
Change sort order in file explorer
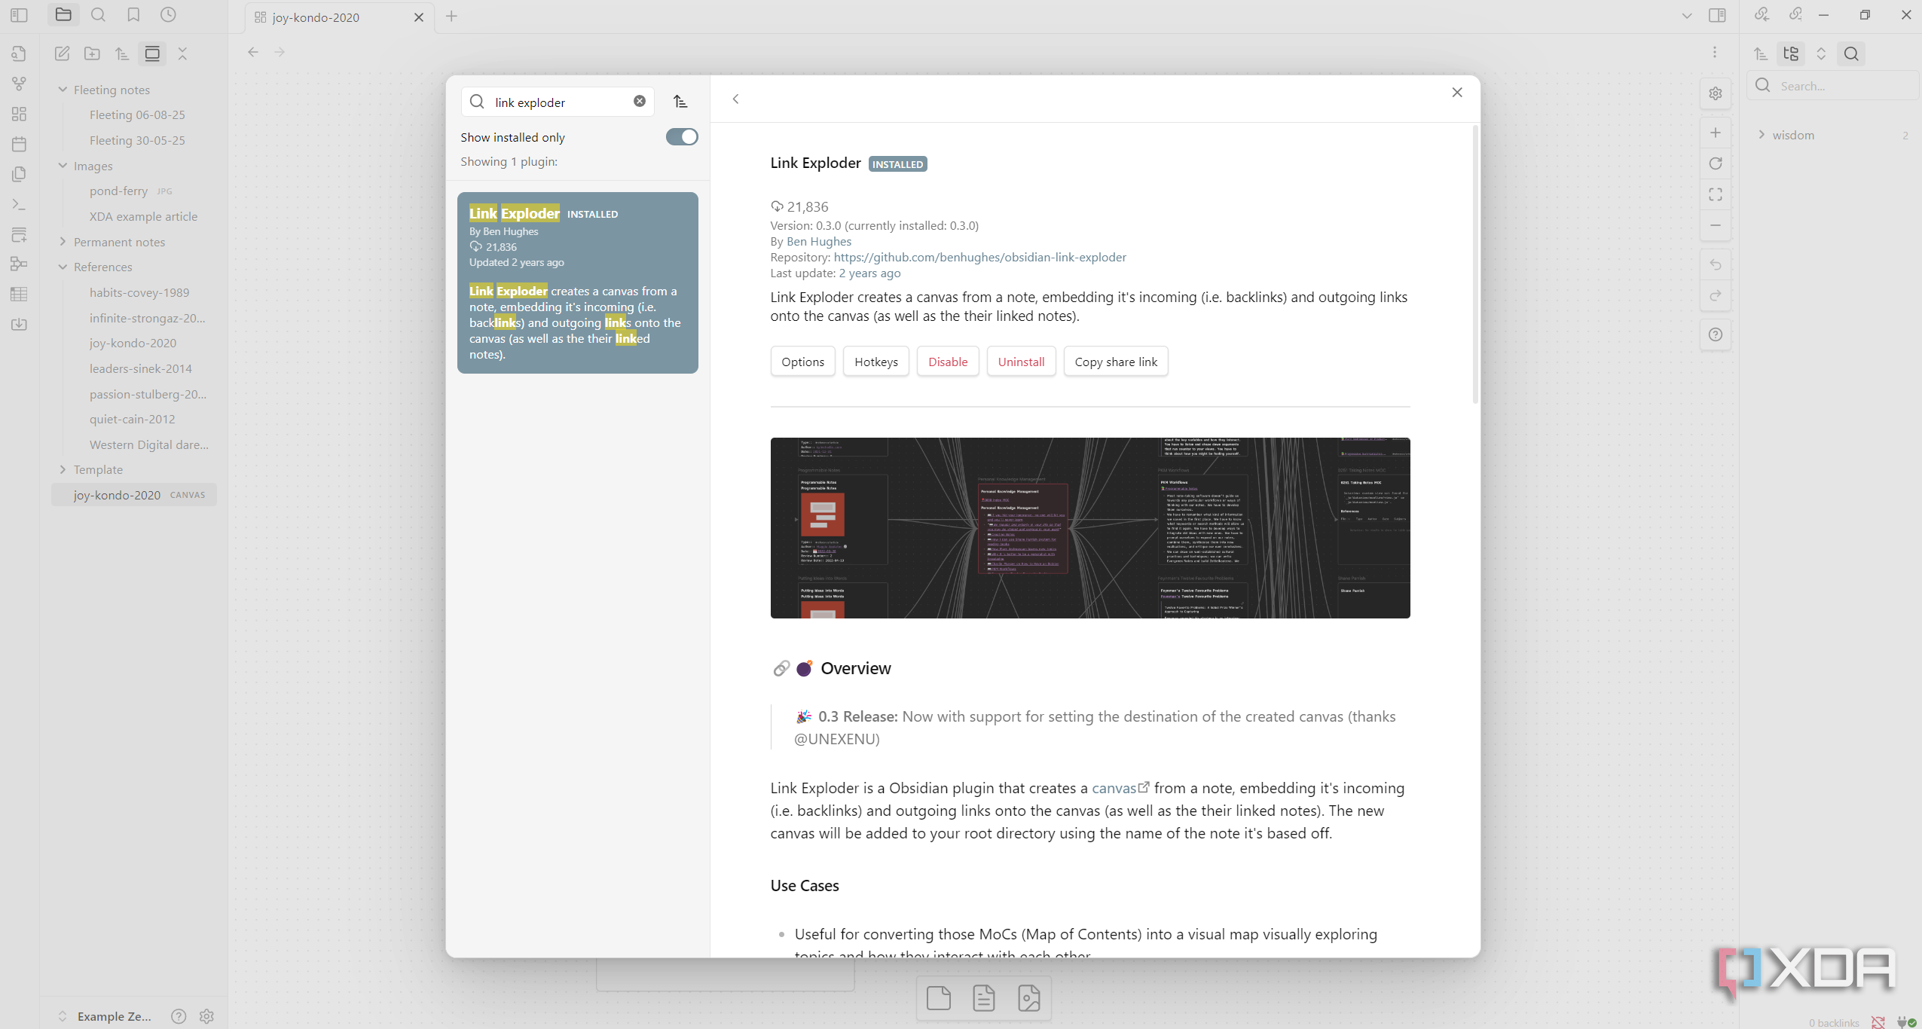pyautogui.click(x=122, y=53)
